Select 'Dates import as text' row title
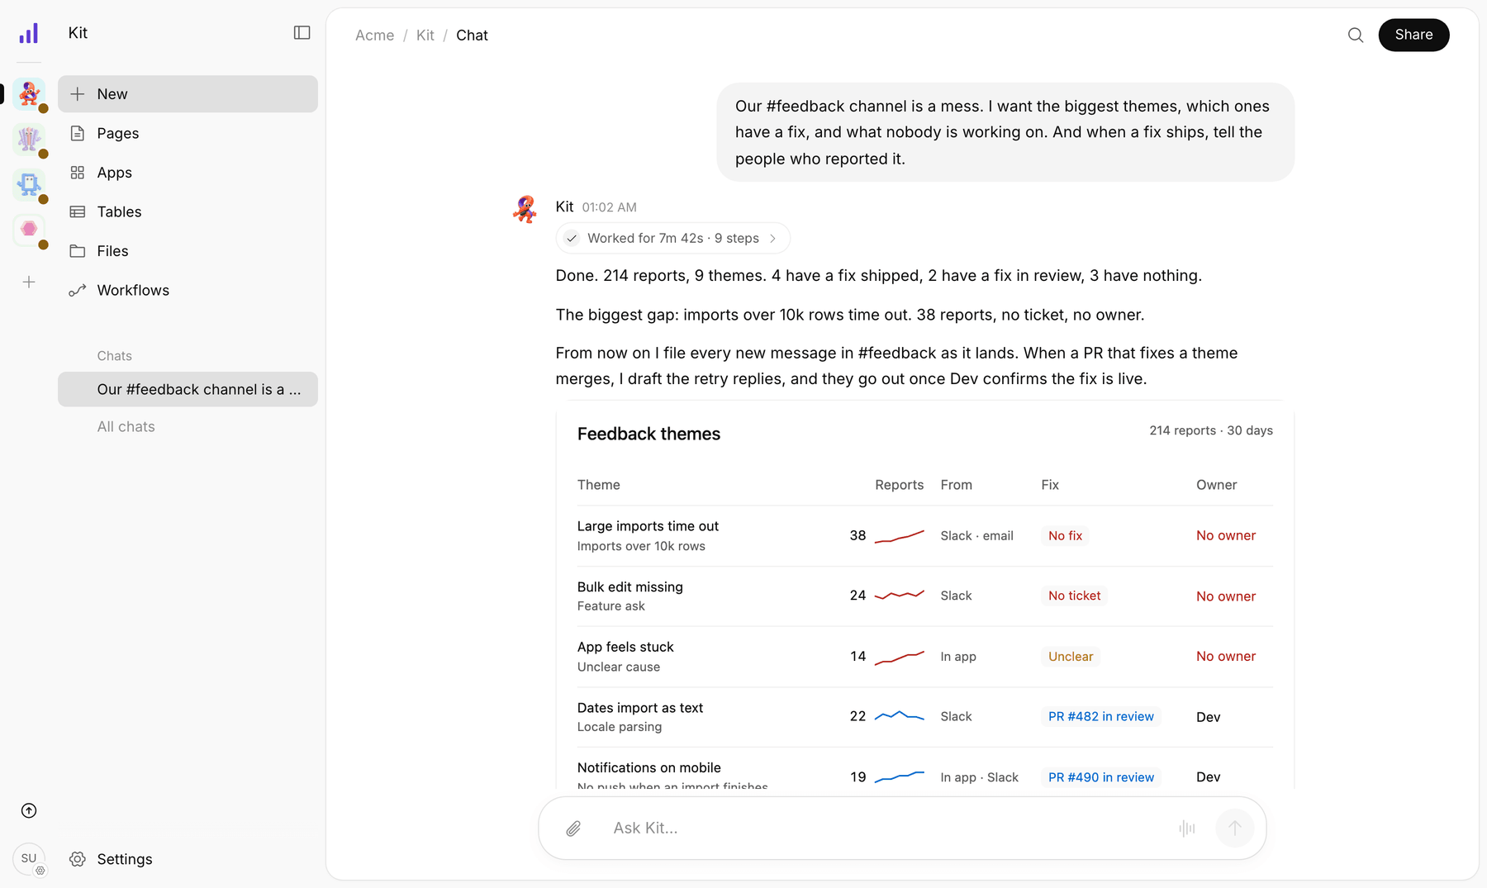Image resolution: width=1487 pixels, height=888 pixels. click(639, 708)
